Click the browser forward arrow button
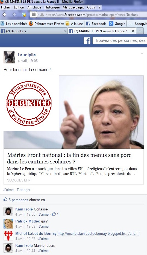Screen dimensions: 147x255 (x=14, y=14)
